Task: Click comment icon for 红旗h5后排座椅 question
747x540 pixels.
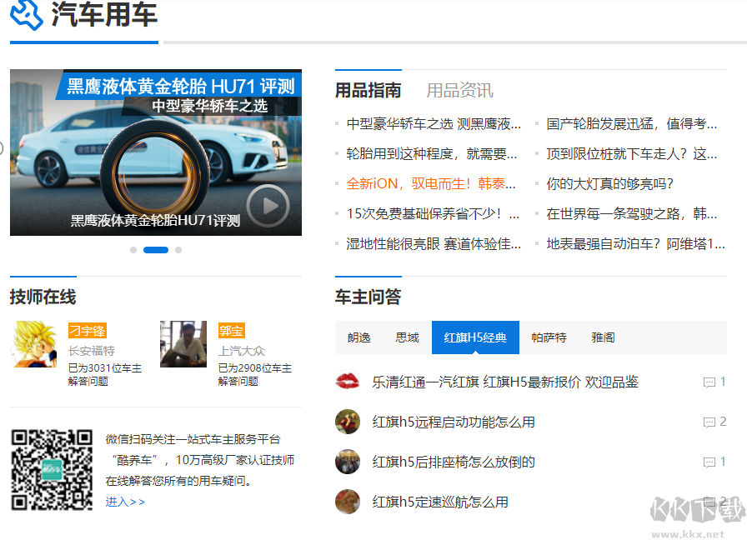Action: pyautogui.click(x=709, y=462)
